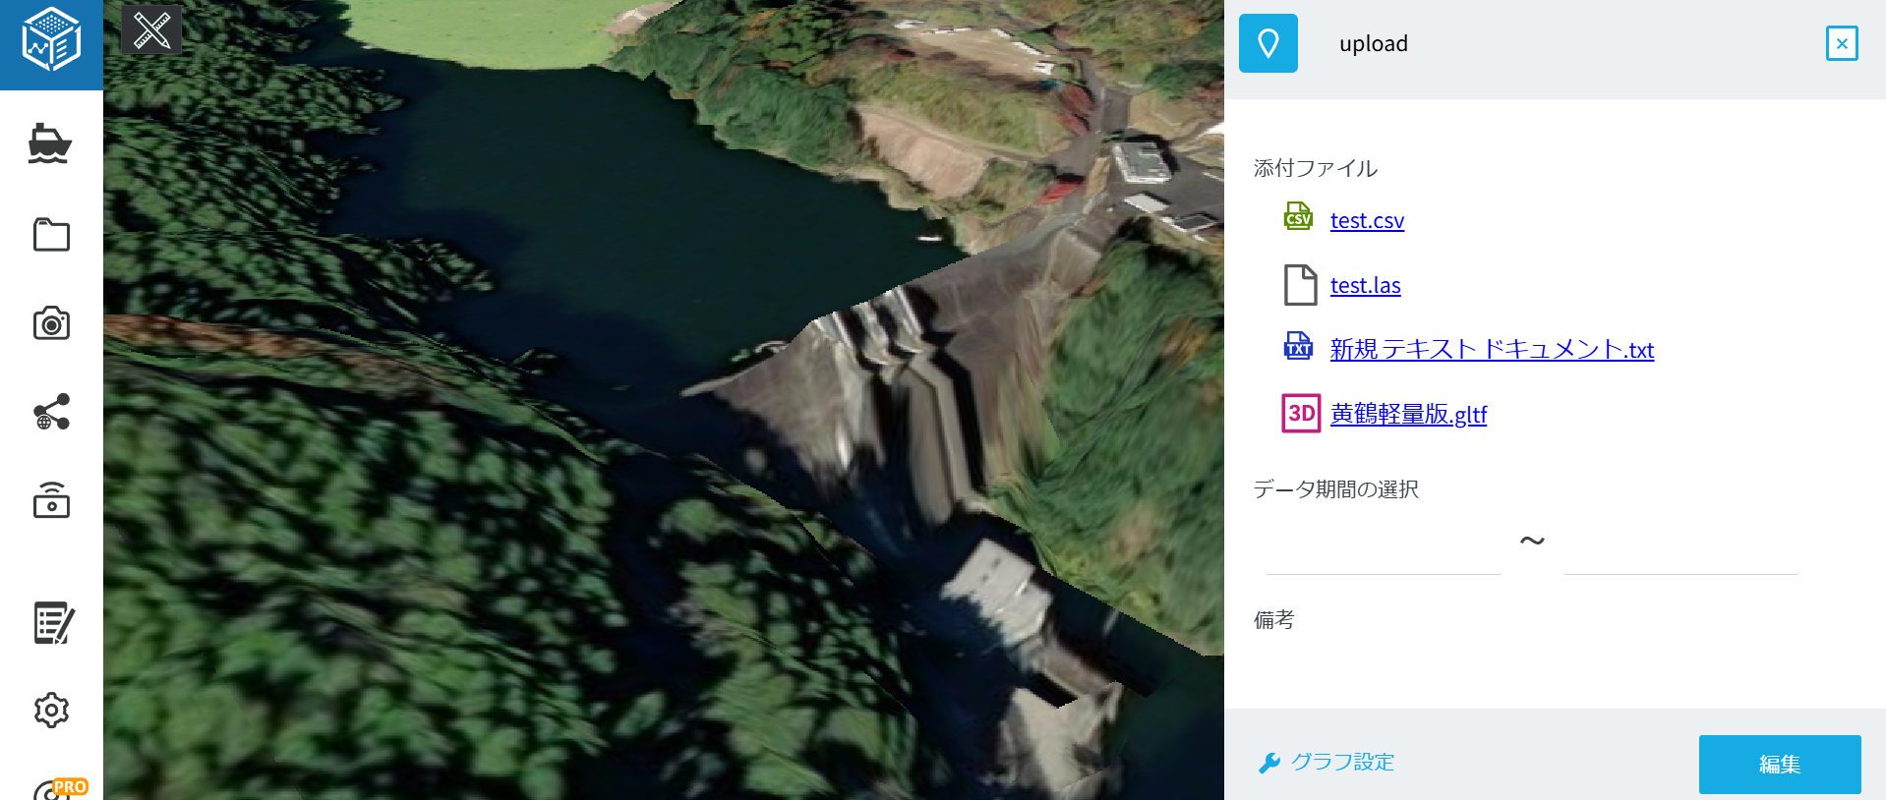The height and width of the screenshot is (800, 1886).
Task: Click the end date field after tilde
Action: tap(1680, 552)
